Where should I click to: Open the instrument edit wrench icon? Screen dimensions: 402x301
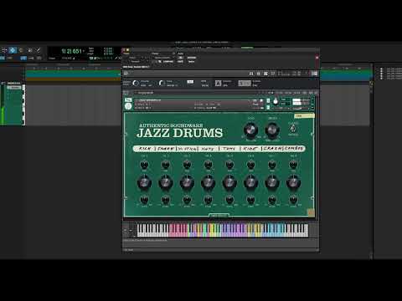pos(128,99)
